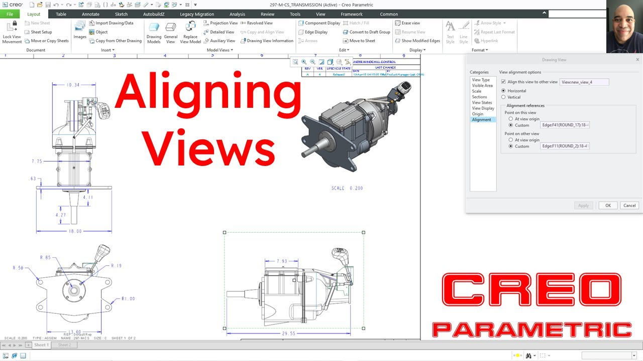Open Sheet Setup in Document group

click(37, 32)
